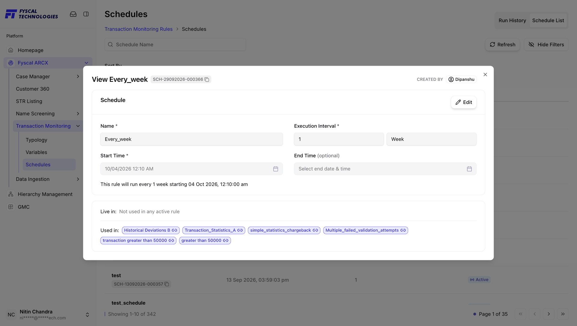Open Transaction_Statistics_A linked rule
This screenshot has height=326, width=577.
[214, 230]
